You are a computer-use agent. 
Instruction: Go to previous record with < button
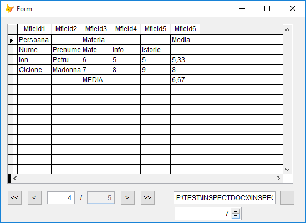tap(34, 198)
